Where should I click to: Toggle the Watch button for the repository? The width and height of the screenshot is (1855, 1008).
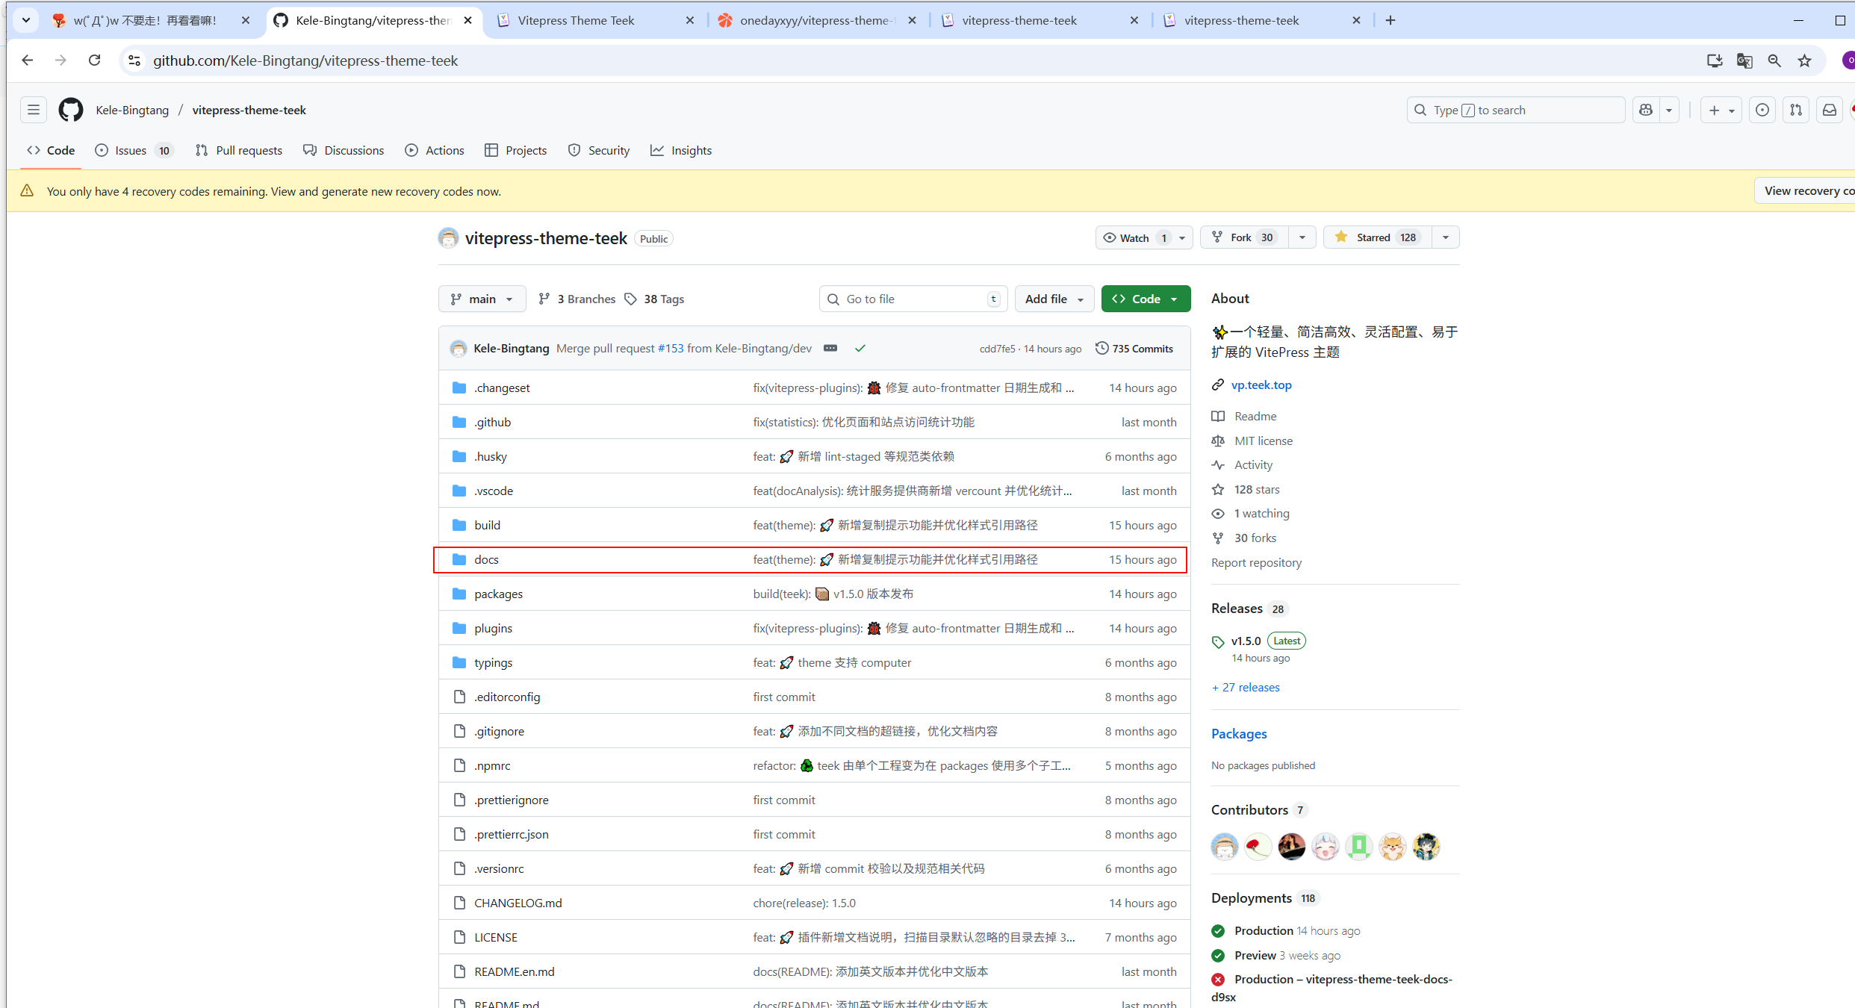tap(1134, 237)
